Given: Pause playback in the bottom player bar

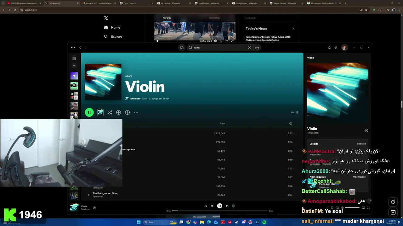Looking at the screenshot, I should tap(219, 206).
